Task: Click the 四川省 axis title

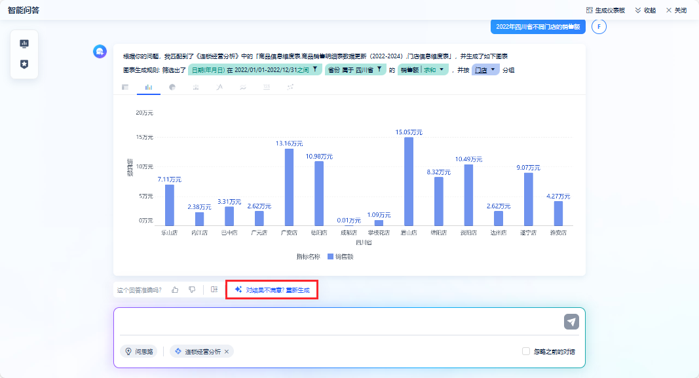Action: click(364, 242)
